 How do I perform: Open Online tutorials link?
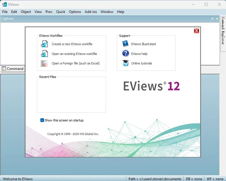142,63
